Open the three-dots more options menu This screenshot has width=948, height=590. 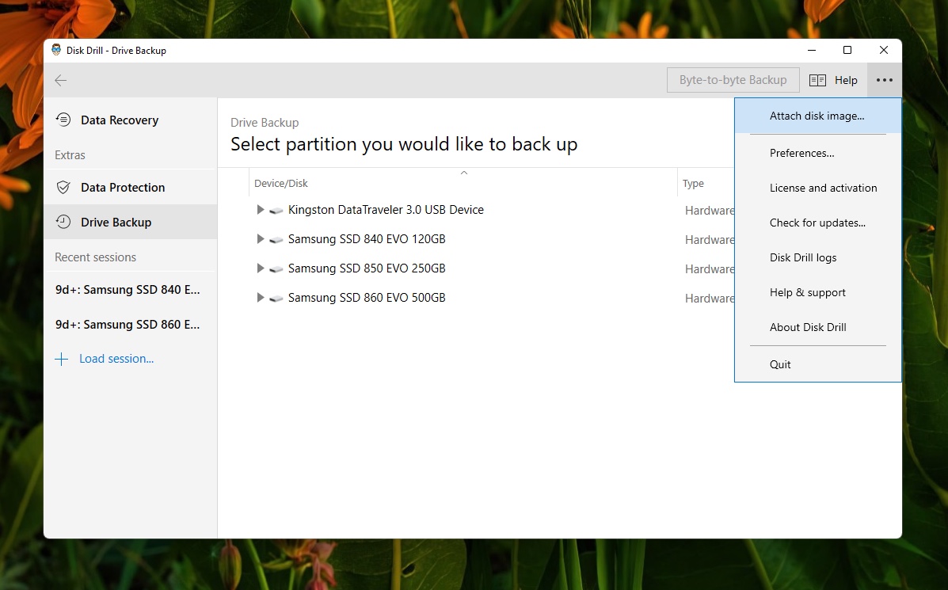pyautogui.click(x=884, y=80)
